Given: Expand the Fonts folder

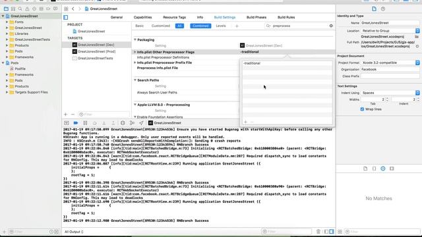Looking at the screenshot, I should point(7,22).
